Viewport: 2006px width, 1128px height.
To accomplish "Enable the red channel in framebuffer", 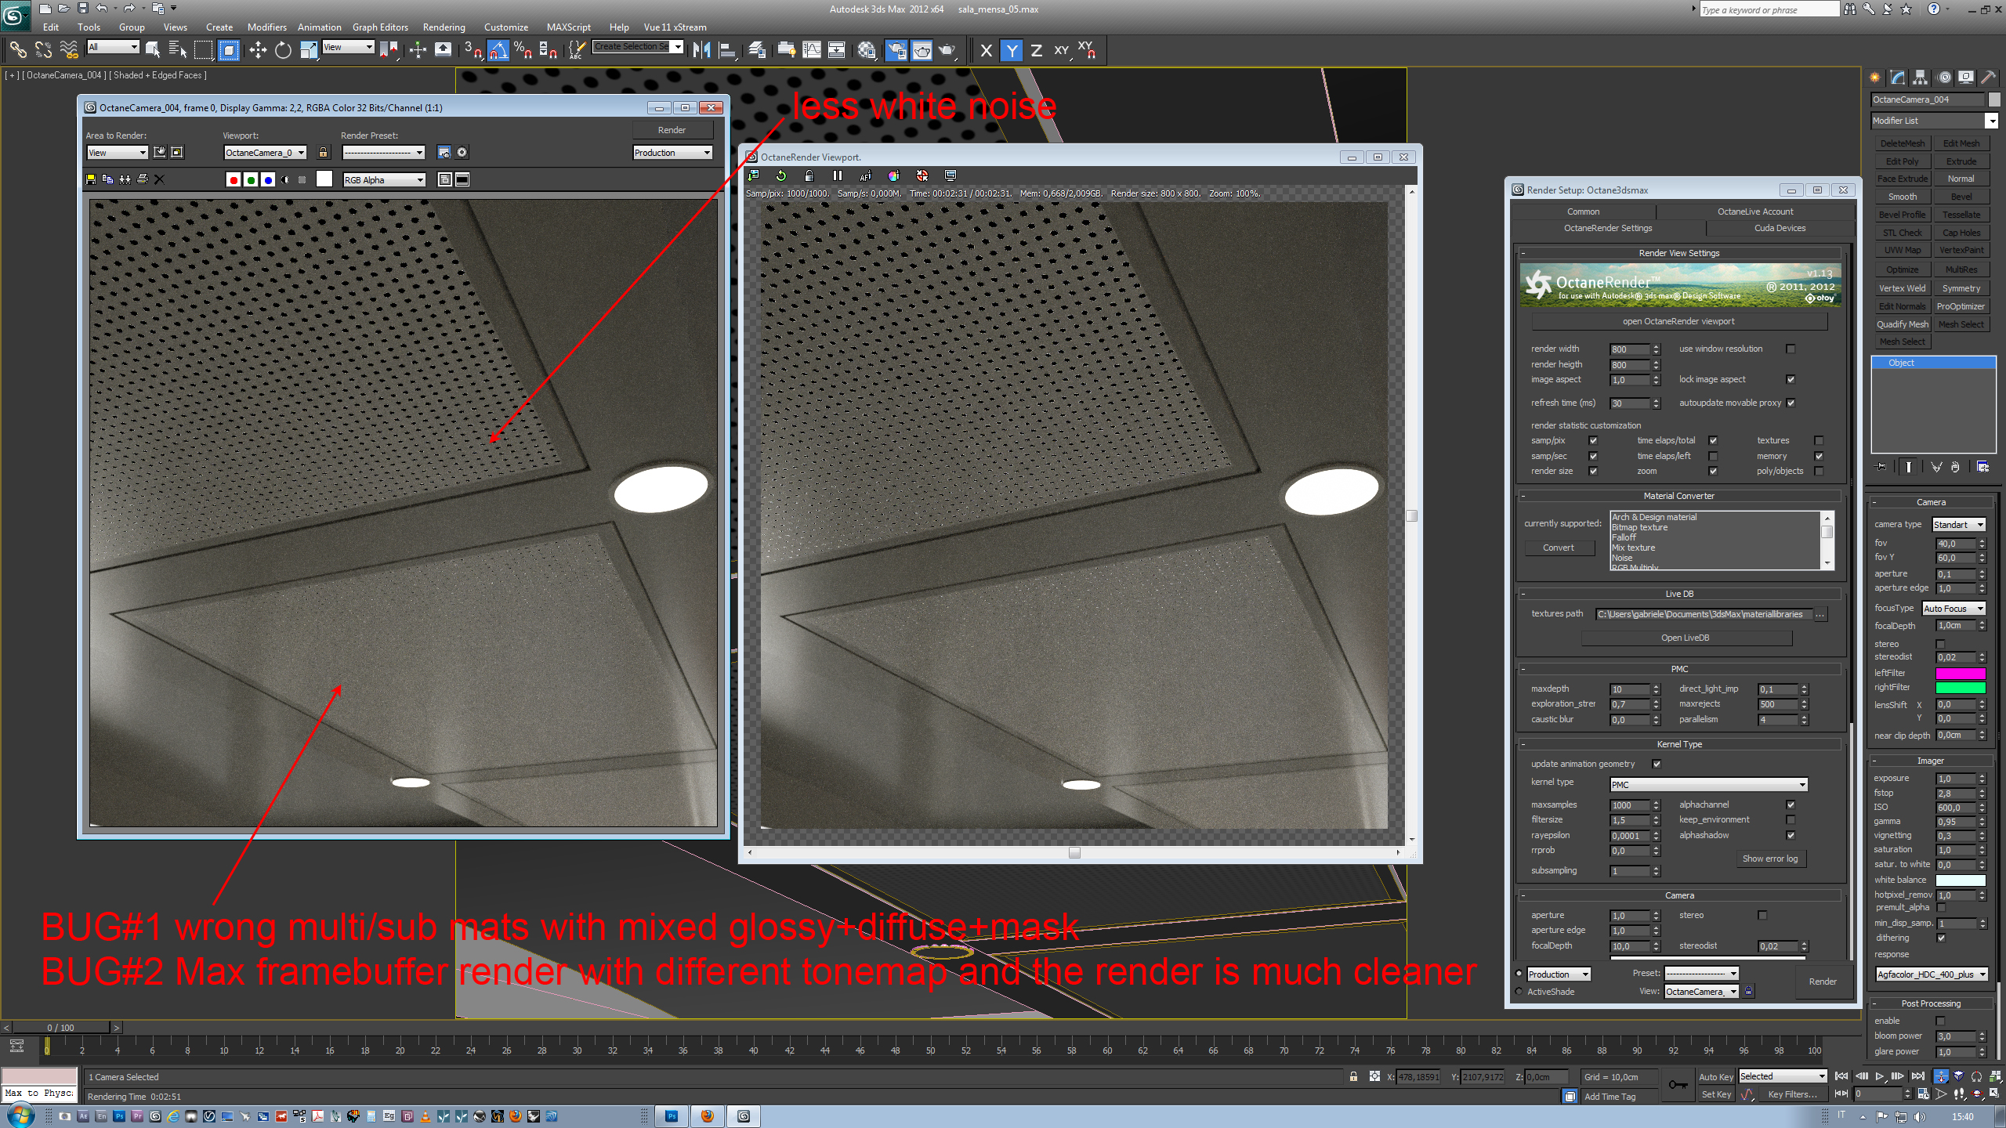I will [x=233, y=180].
